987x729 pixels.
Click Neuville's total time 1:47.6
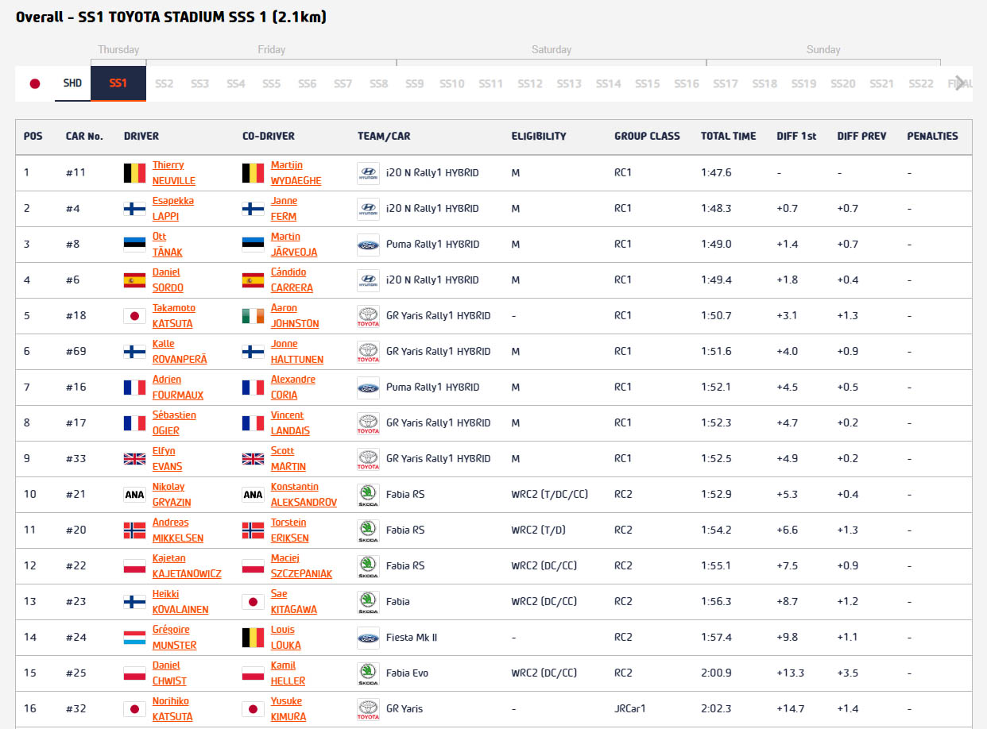coord(716,173)
